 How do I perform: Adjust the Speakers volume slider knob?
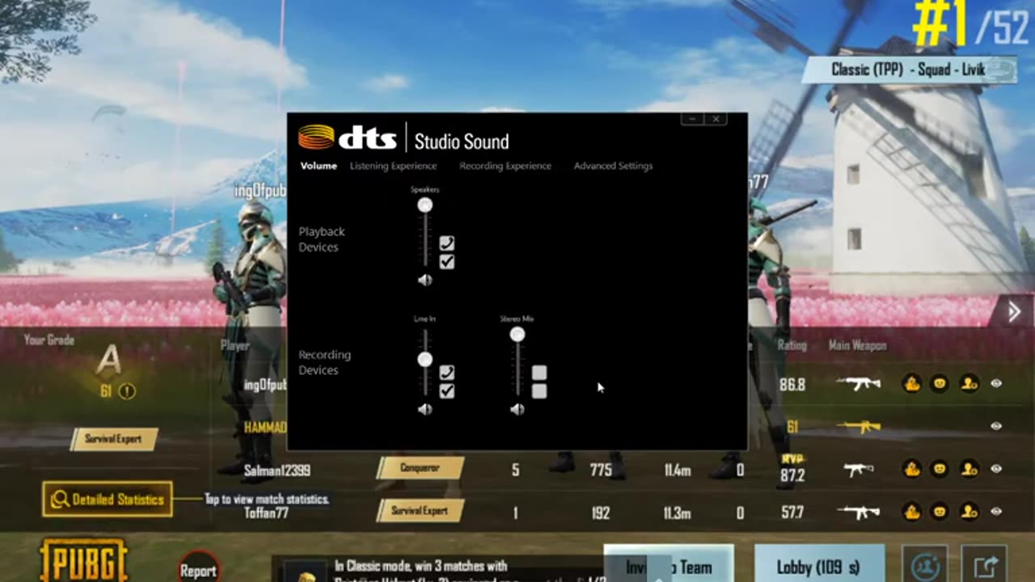(x=425, y=205)
